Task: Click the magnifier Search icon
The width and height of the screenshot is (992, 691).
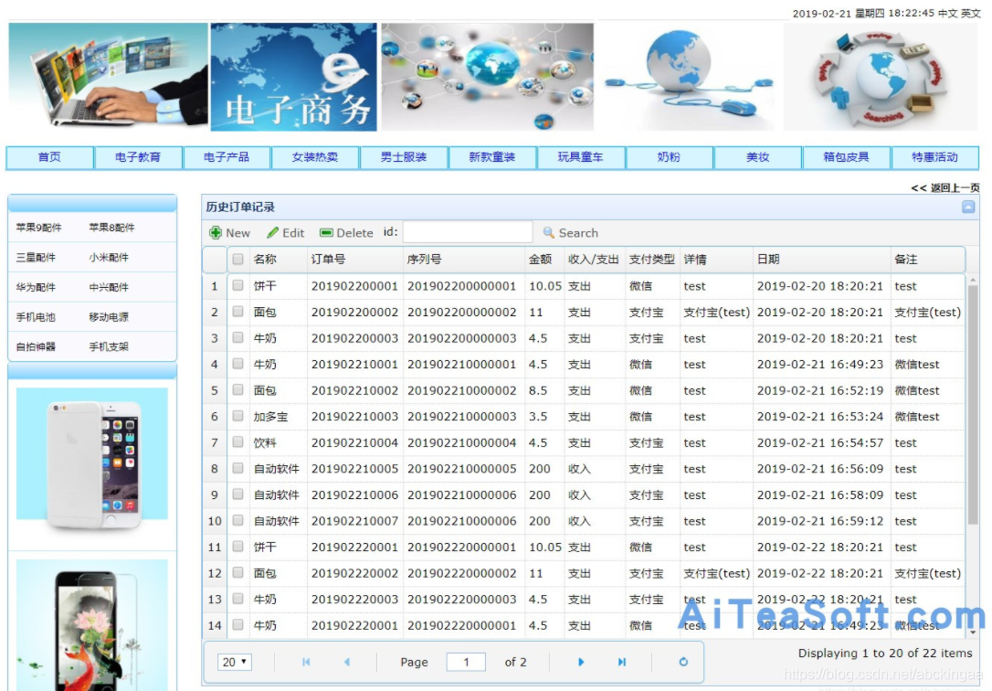Action: (x=549, y=233)
